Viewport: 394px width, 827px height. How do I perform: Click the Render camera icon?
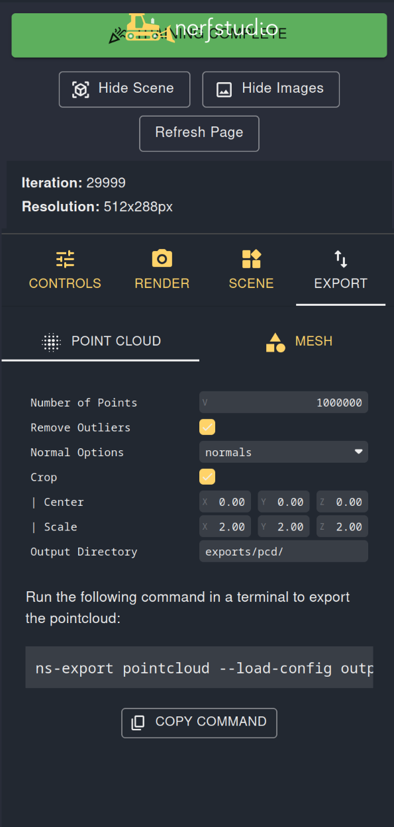click(162, 259)
